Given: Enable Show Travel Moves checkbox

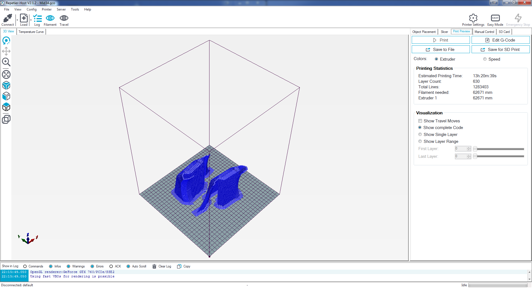Looking at the screenshot, I should (420, 121).
